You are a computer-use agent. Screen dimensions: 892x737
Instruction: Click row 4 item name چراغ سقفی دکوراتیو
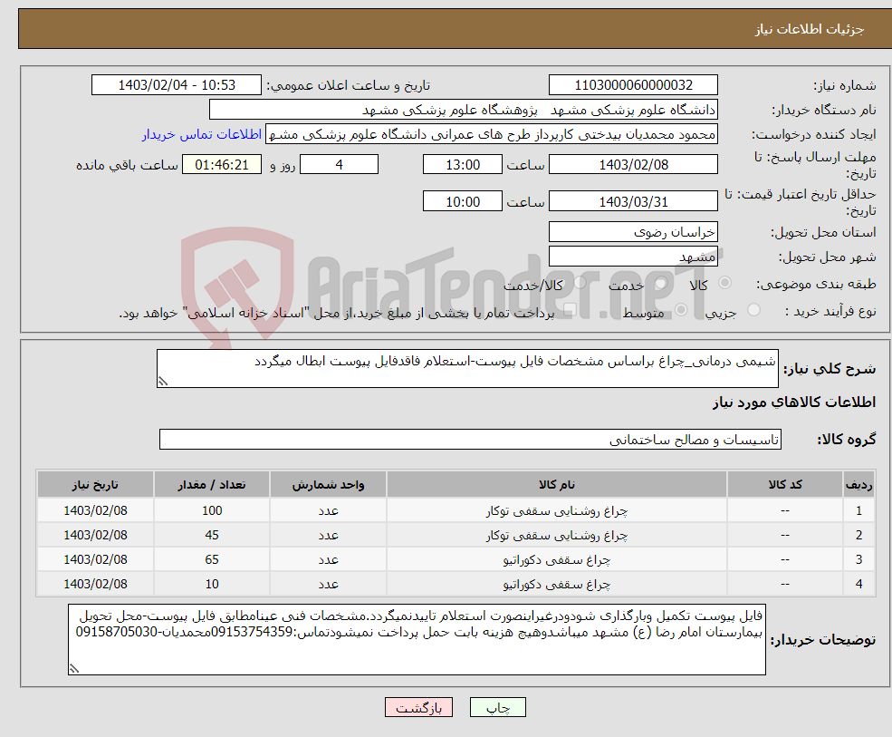557,585
